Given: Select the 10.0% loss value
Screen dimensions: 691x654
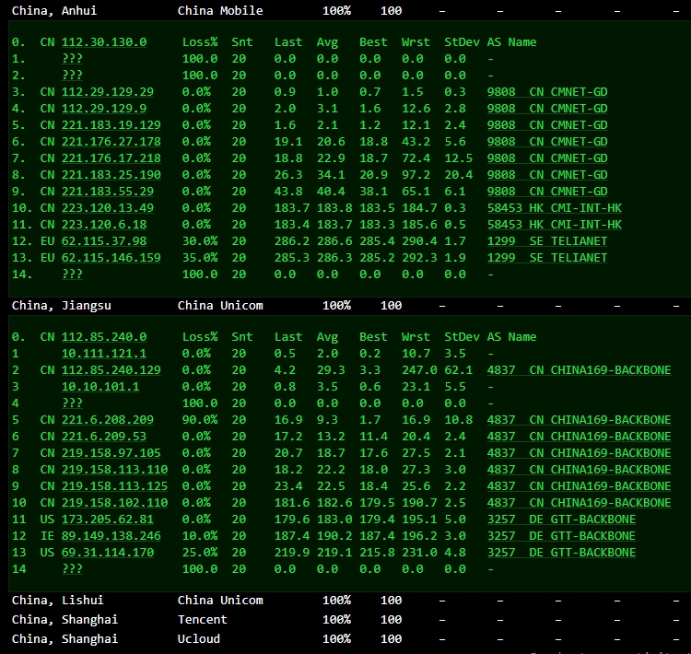Looking at the screenshot, I should (200, 536).
